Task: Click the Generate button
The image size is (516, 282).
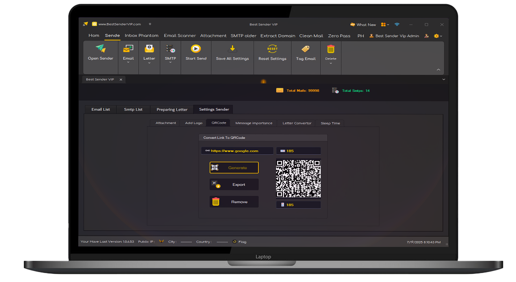Action: tap(234, 167)
